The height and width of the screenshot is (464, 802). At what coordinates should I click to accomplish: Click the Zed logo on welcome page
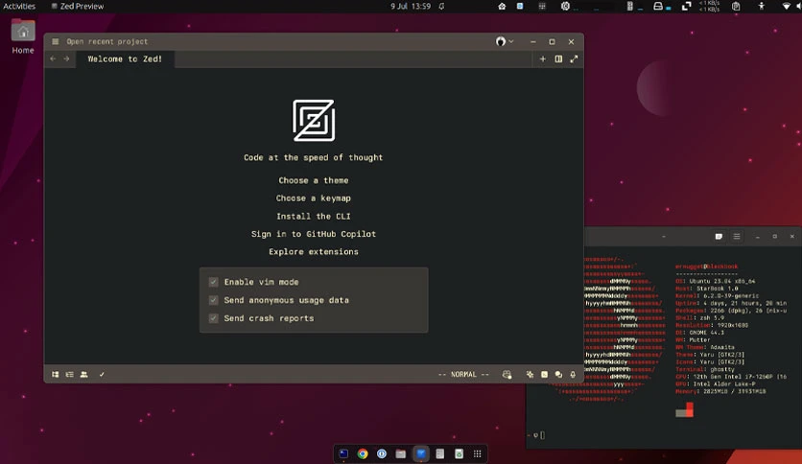tap(314, 121)
